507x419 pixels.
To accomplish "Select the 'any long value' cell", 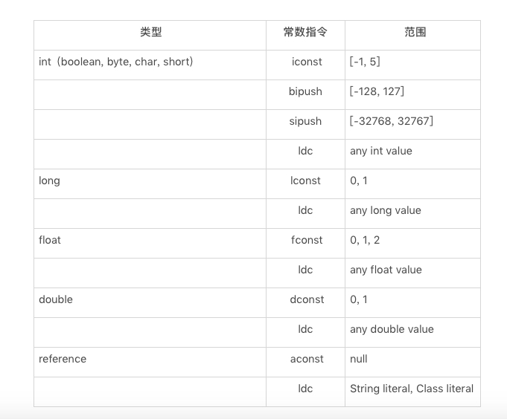I will click(x=385, y=210).
